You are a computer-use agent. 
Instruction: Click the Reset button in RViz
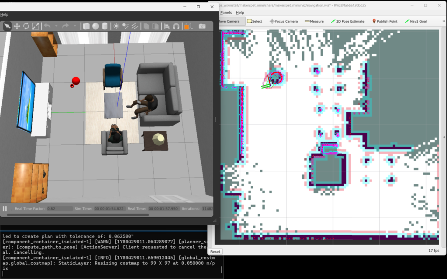tap(215, 252)
